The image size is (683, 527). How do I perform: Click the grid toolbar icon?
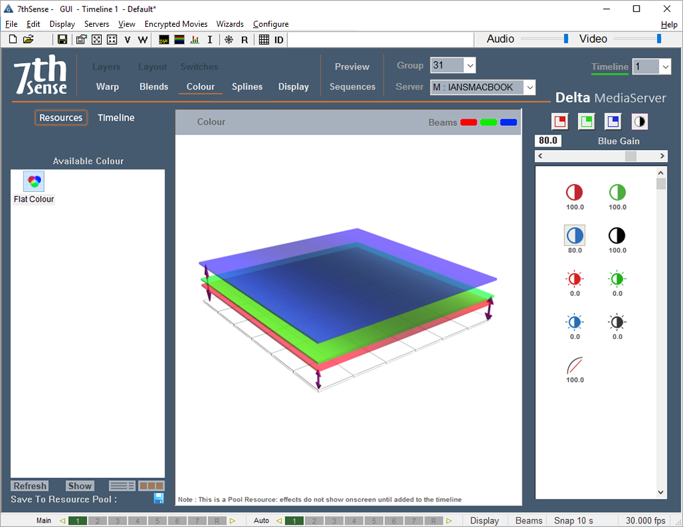(264, 40)
